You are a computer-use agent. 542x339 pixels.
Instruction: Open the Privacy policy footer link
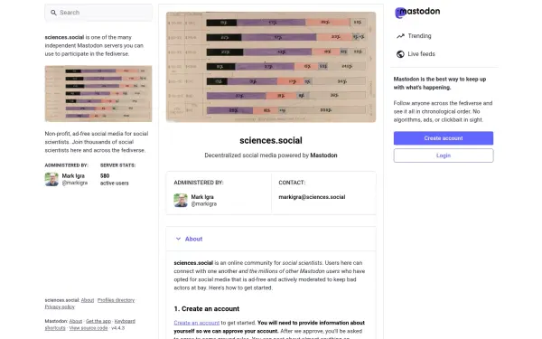(60, 306)
